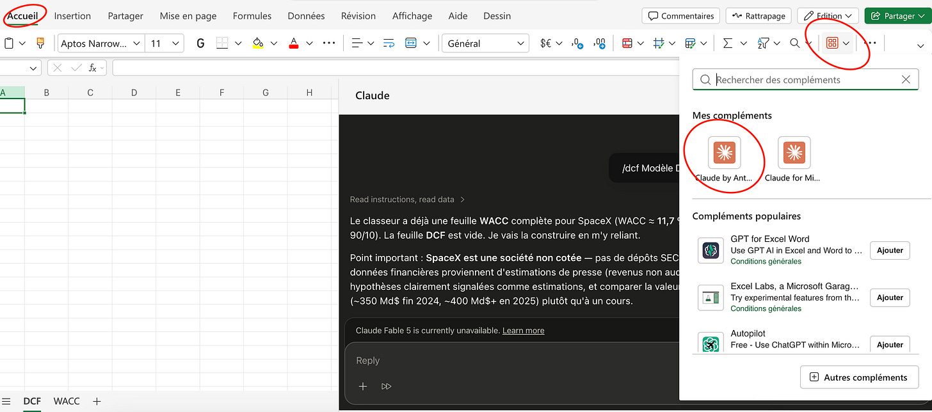Confirm formula entry checkmark

76,68
